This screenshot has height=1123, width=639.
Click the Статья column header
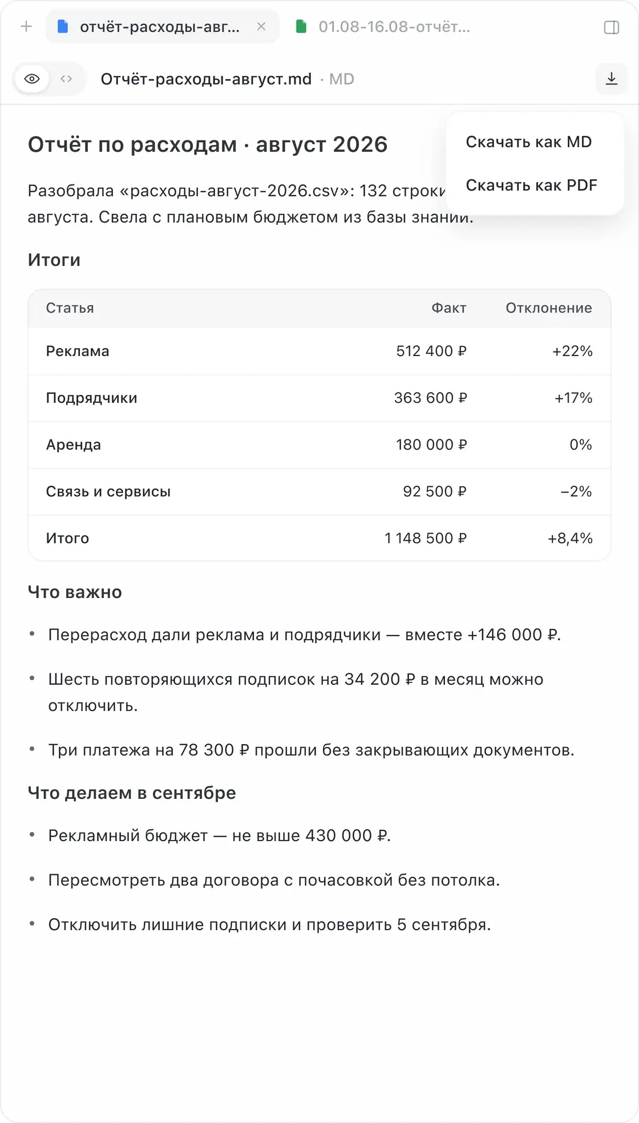pos(70,308)
